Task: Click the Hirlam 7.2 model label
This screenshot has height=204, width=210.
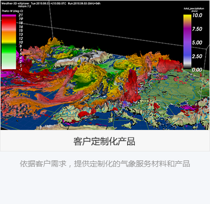Action: (x=24, y=6)
